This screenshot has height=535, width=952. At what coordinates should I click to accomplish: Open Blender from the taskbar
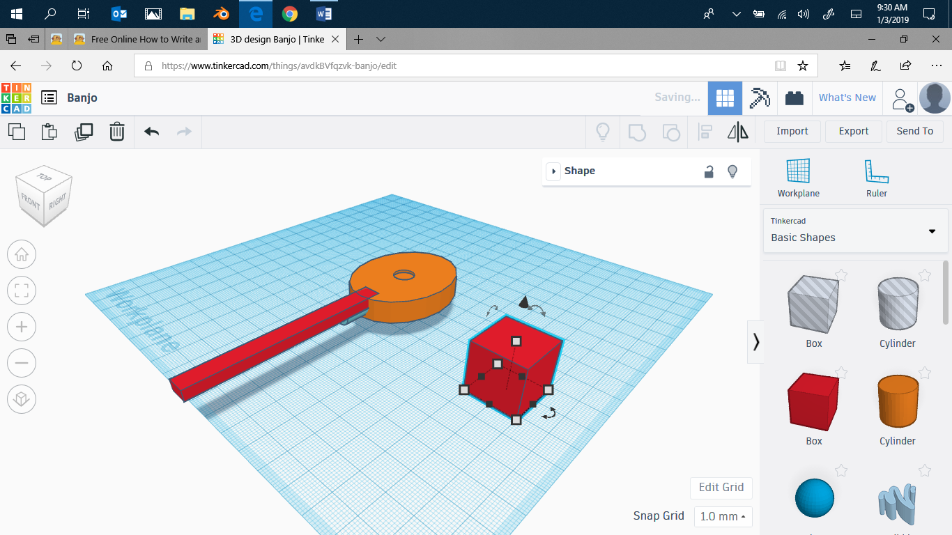pyautogui.click(x=221, y=13)
